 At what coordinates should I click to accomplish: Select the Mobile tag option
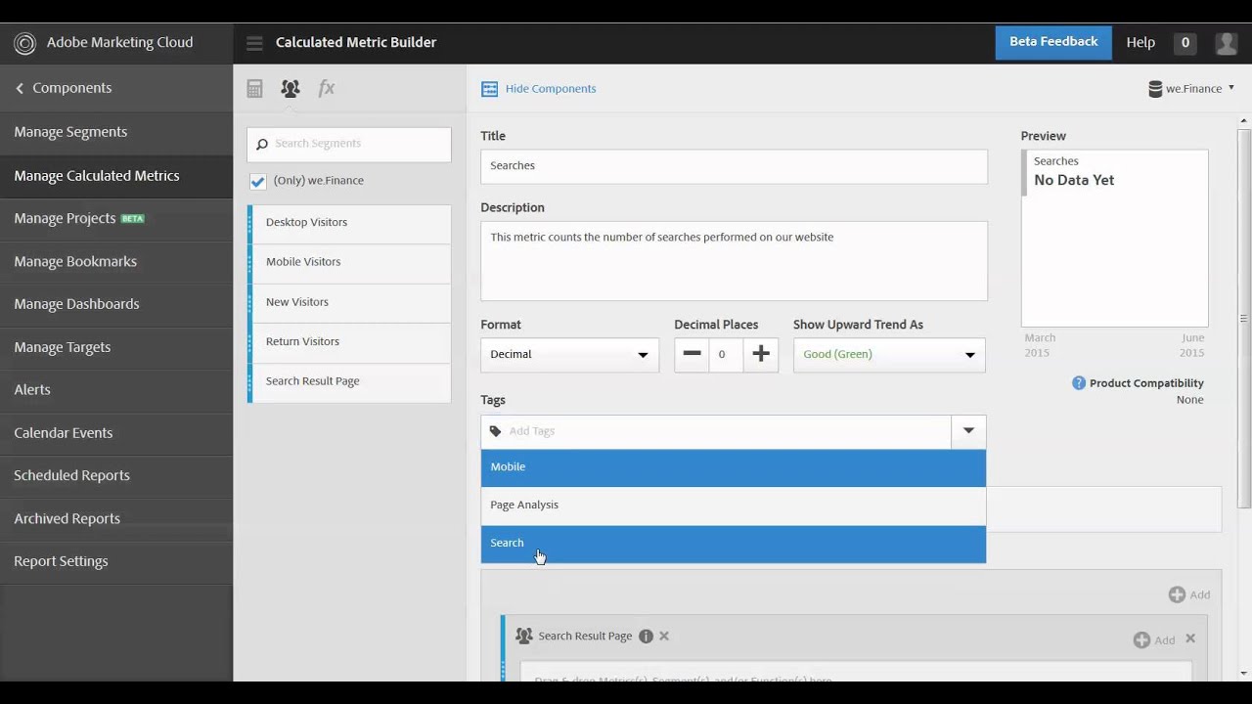click(x=734, y=467)
